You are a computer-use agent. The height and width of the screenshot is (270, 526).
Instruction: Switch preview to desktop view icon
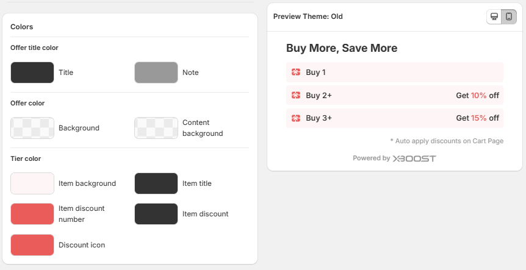494,16
